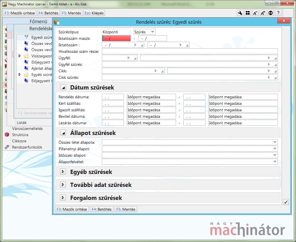Decrease font size with A- icon

click(x=255, y=13)
